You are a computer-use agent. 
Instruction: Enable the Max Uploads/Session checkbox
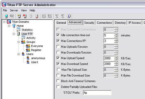tap(58, 47)
